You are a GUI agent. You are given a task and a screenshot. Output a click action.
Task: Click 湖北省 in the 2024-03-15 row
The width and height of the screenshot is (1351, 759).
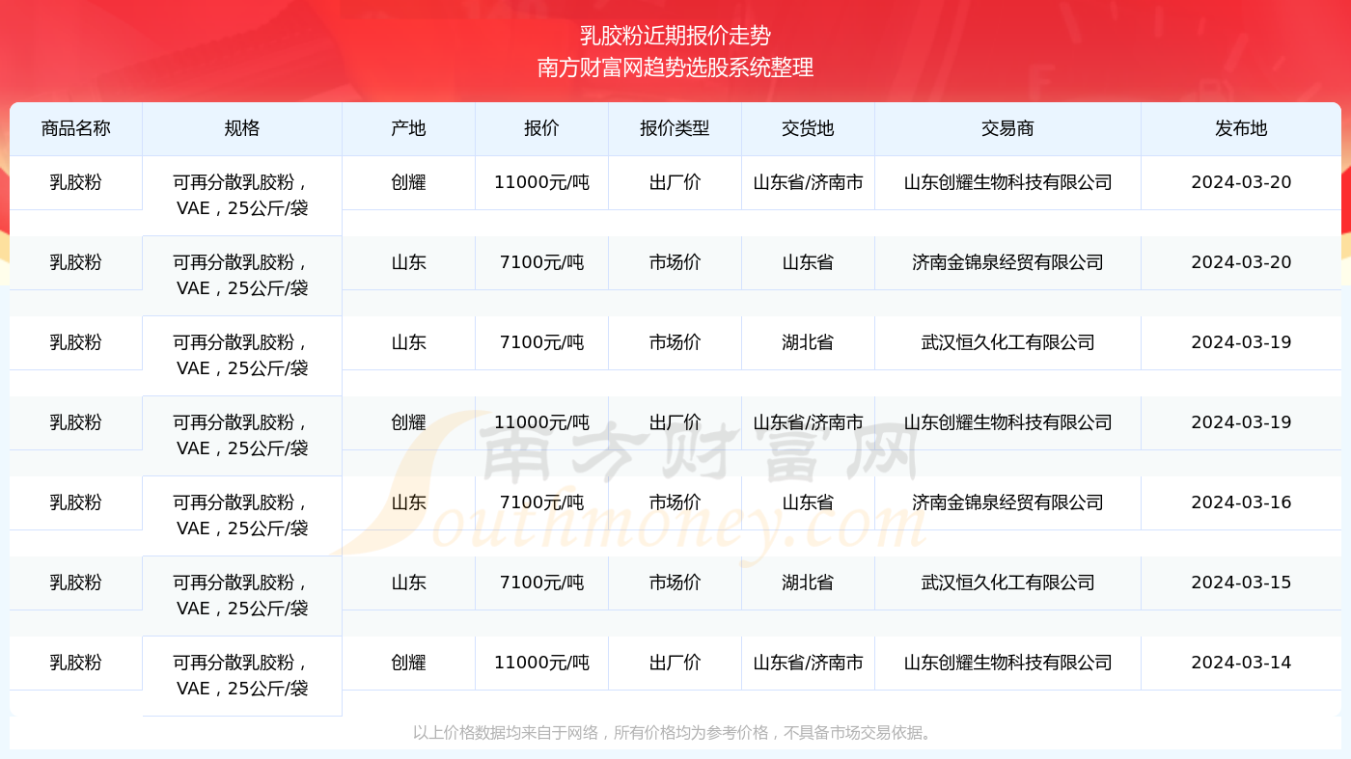pos(808,583)
